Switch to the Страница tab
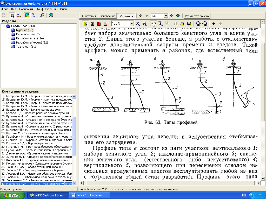266x199 pixels. click(x=127, y=16)
